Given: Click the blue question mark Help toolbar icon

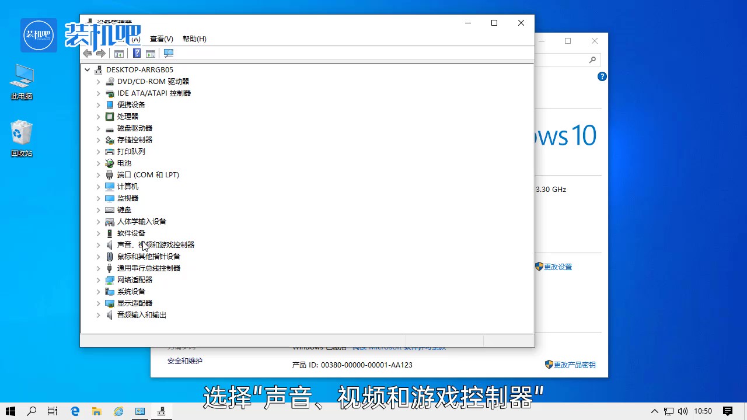Looking at the screenshot, I should (137, 54).
